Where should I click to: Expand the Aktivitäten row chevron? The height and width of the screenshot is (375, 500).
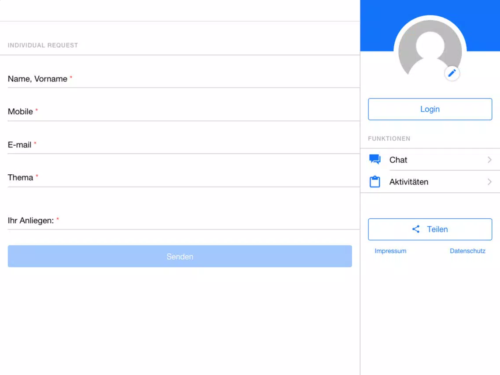[489, 182]
